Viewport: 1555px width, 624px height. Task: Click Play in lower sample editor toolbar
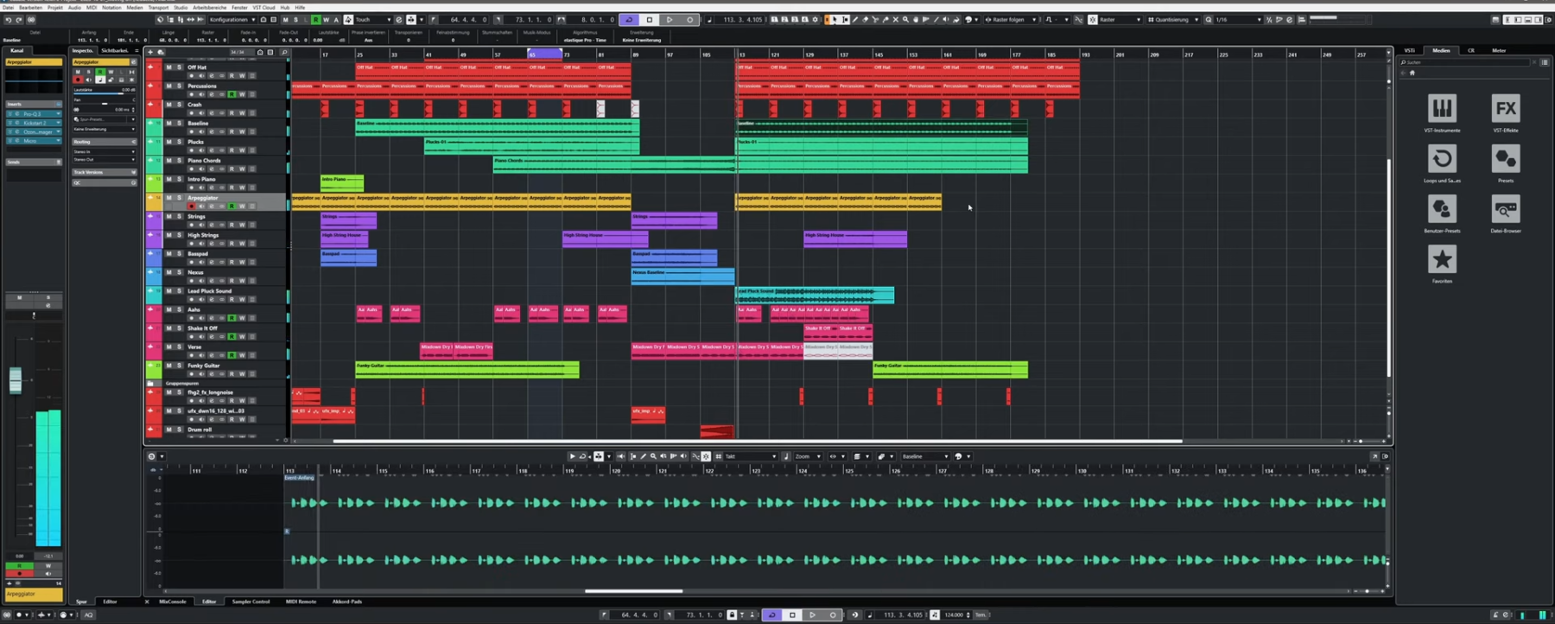tap(572, 456)
